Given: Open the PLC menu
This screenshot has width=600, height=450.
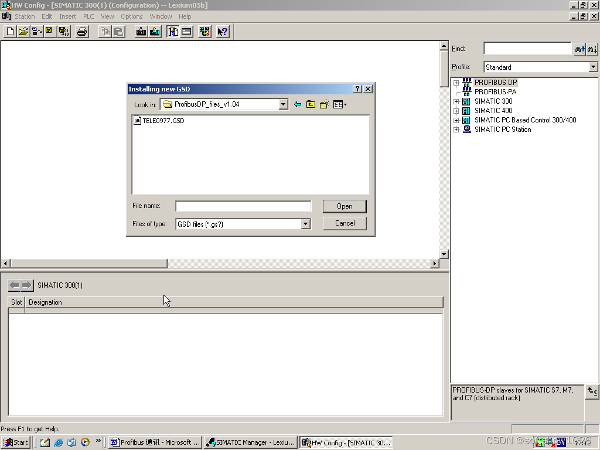Looking at the screenshot, I should click(88, 16).
